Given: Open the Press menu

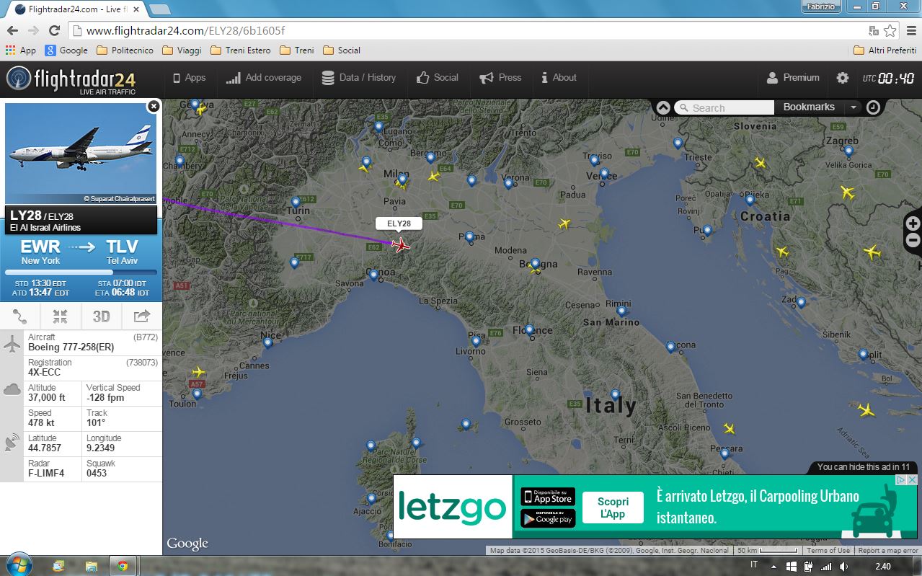Looking at the screenshot, I should (x=500, y=78).
